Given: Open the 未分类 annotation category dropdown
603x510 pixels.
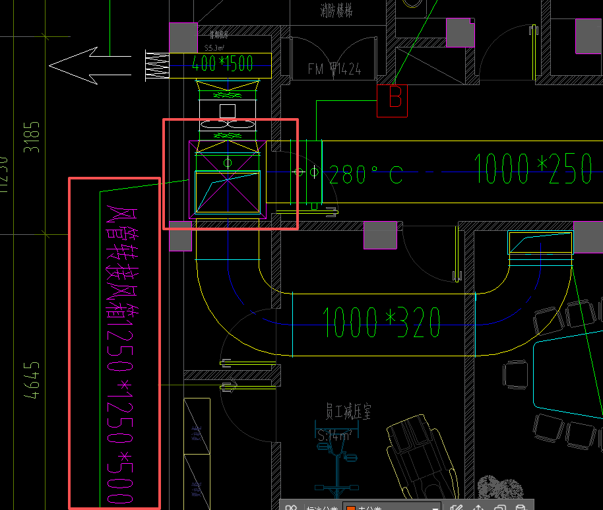Looking at the screenshot, I should tap(392, 507).
